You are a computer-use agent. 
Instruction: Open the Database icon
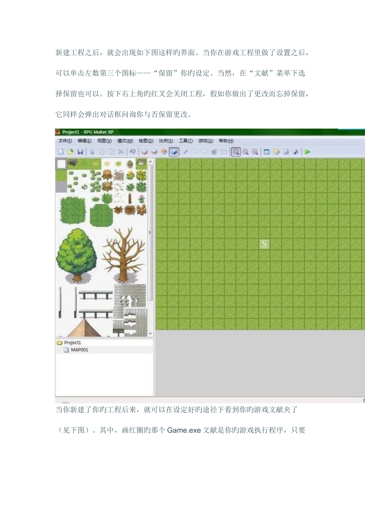(267, 152)
